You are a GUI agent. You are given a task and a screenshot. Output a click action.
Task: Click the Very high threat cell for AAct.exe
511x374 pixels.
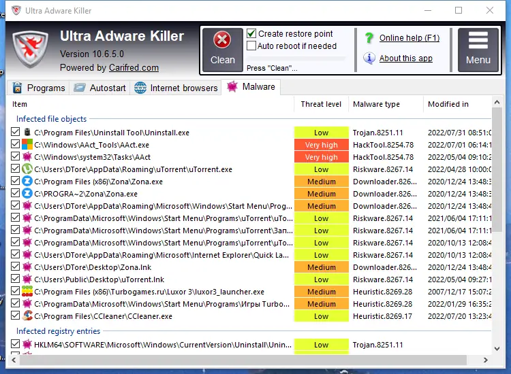(x=322, y=145)
